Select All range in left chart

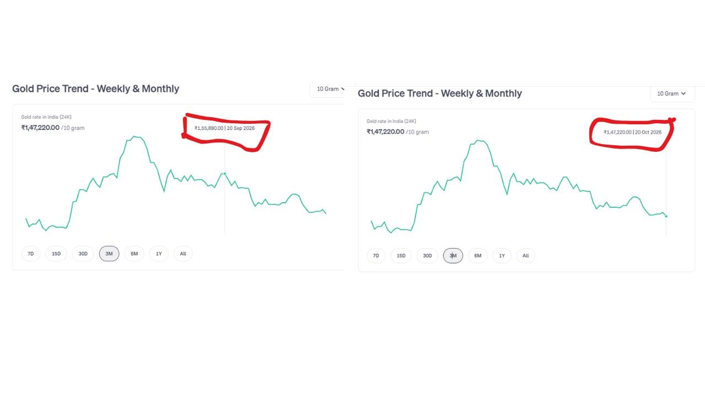pyautogui.click(x=183, y=254)
